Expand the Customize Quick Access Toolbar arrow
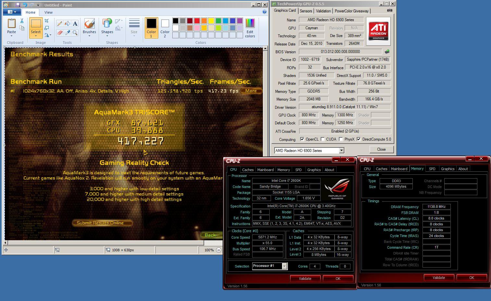Viewport: 491px width, 301px height. click(38, 5)
